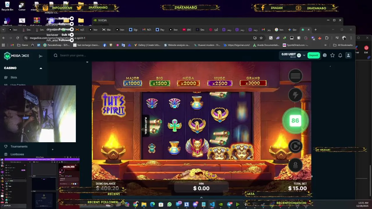Open Microsoft Store from the taskbar

(x=161, y=205)
